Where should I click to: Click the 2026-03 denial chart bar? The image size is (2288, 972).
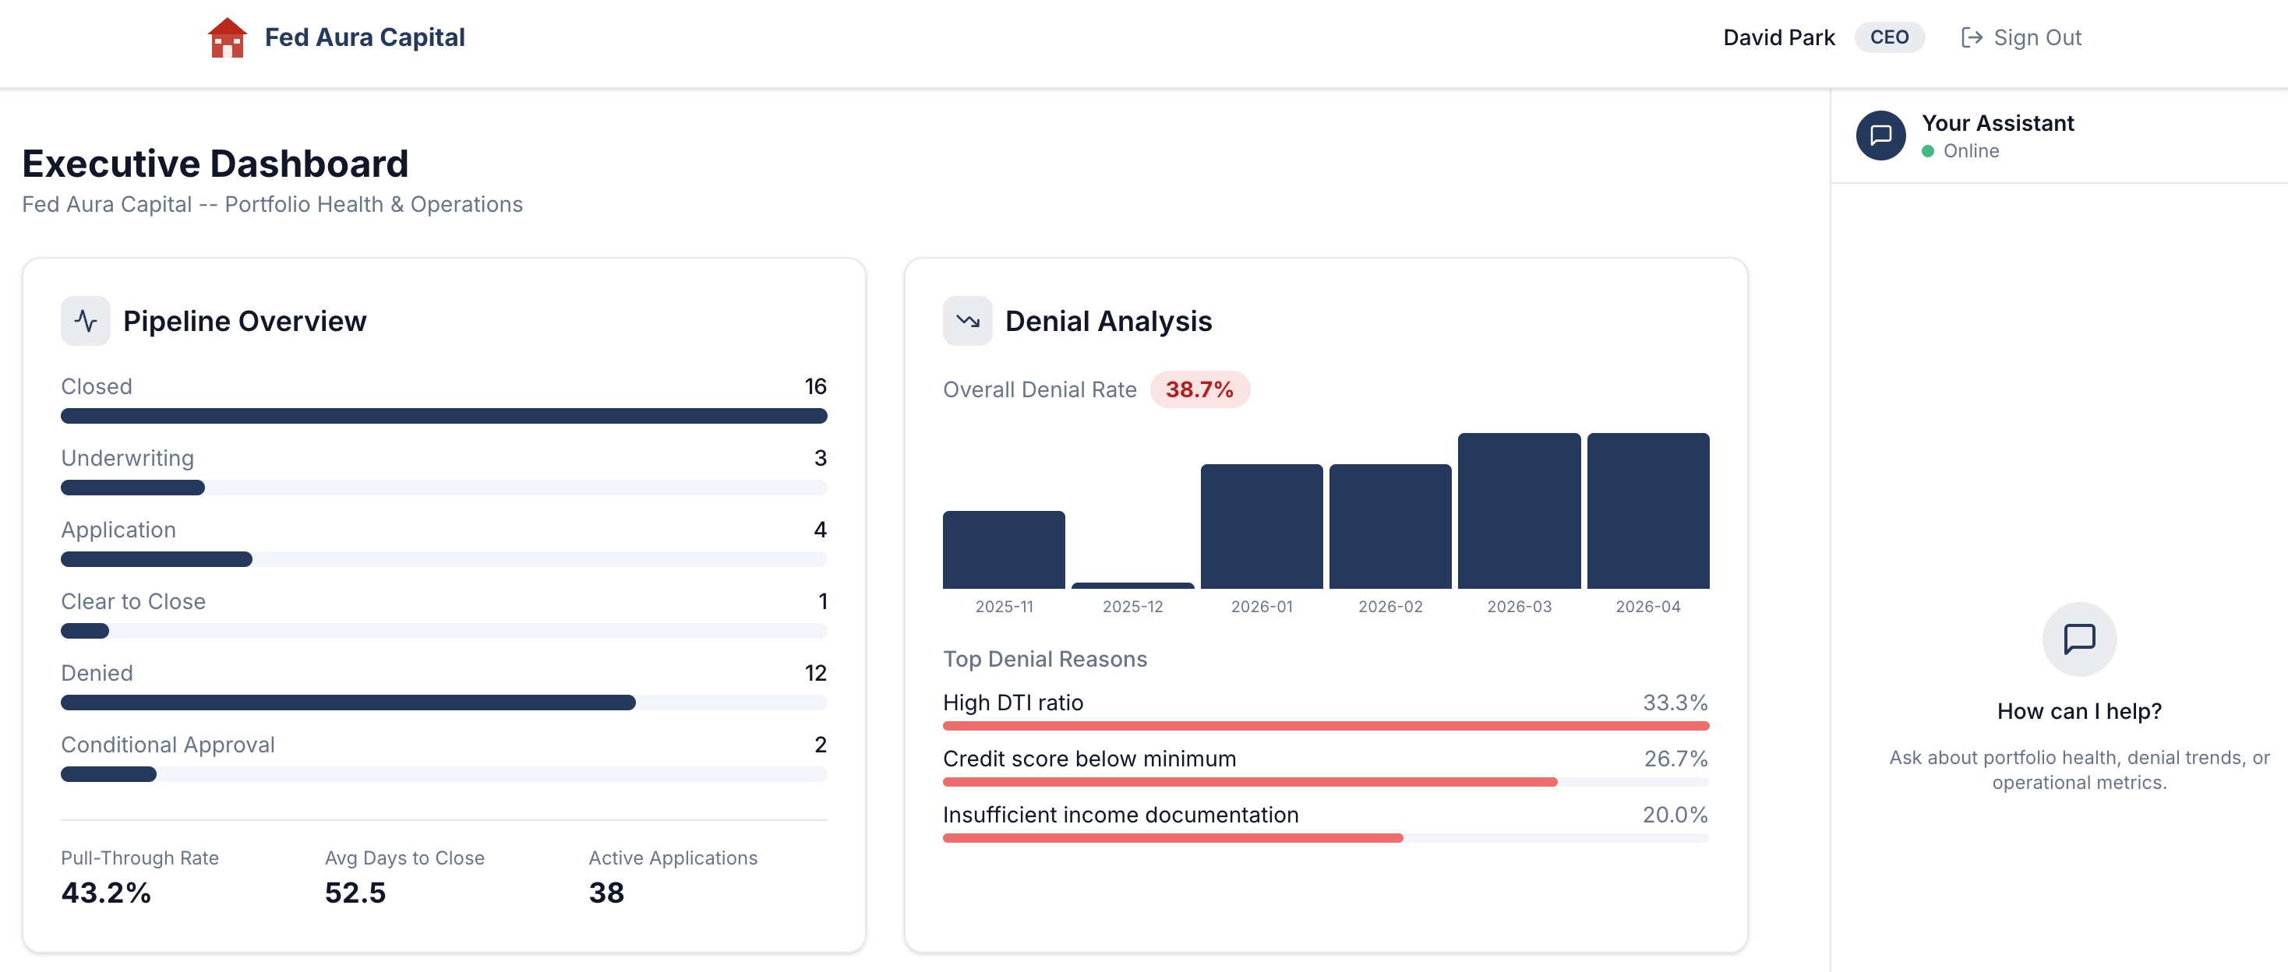click(x=1518, y=510)
